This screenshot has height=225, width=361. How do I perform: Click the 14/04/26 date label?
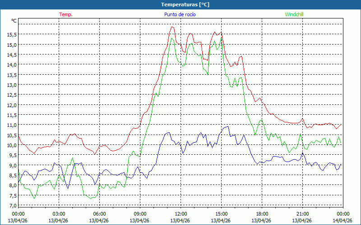(342, 220)
